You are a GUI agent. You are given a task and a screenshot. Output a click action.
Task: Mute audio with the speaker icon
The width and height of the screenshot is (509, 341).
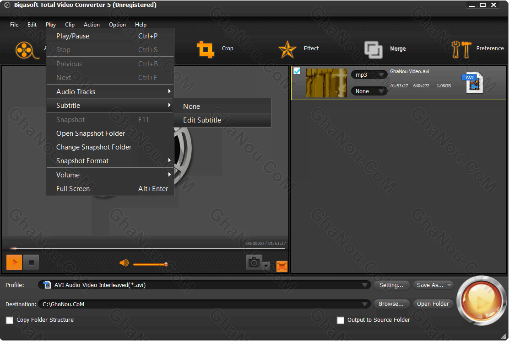[x=124, y=263]
